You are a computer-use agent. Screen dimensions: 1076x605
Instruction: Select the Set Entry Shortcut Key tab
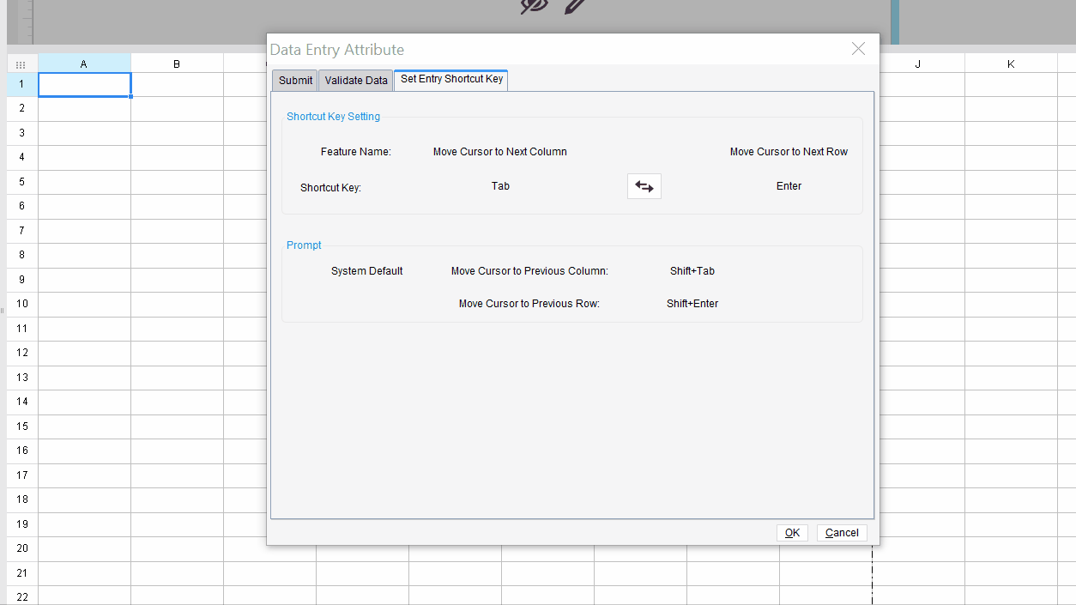point(450,80)
